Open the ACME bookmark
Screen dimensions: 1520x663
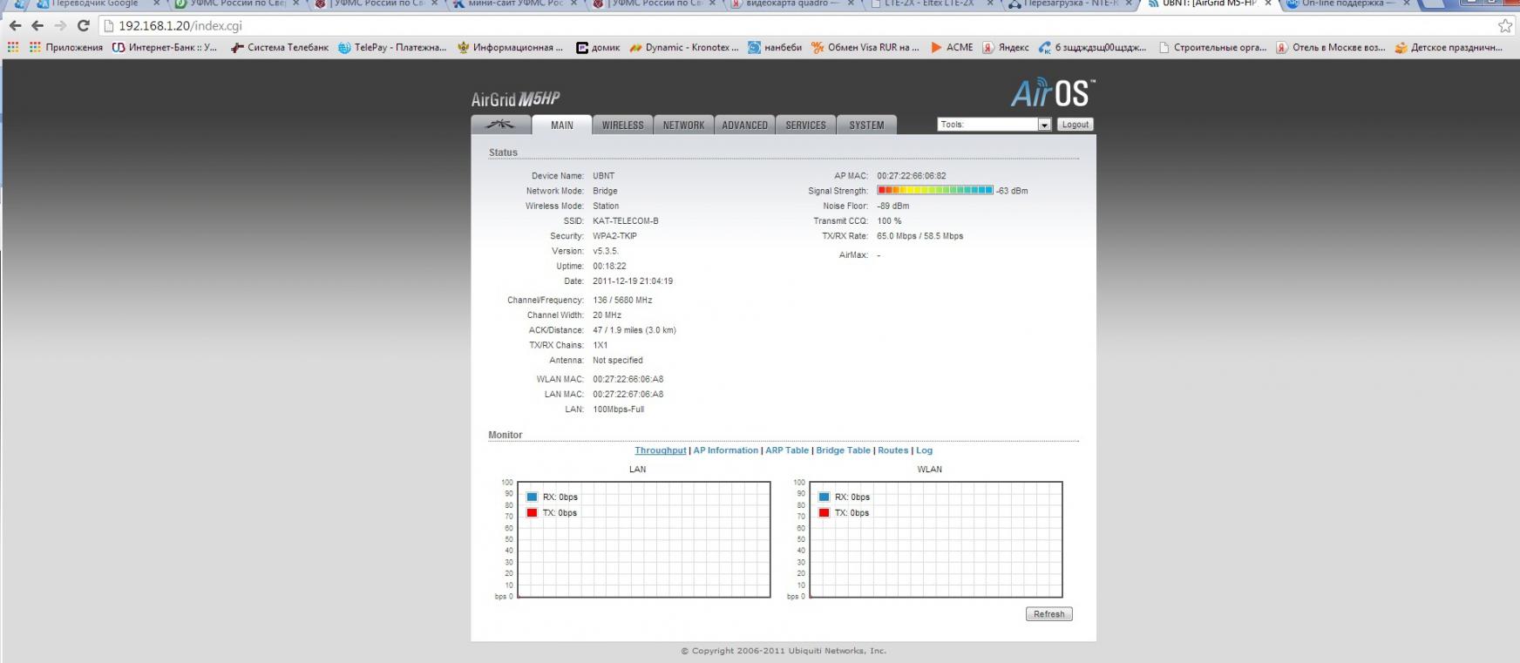[952, 47]
